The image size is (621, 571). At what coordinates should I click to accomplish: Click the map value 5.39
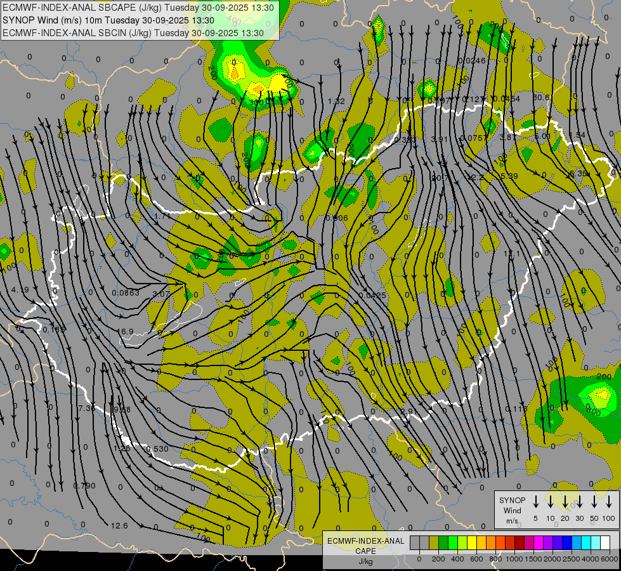[x=509, y=176]
